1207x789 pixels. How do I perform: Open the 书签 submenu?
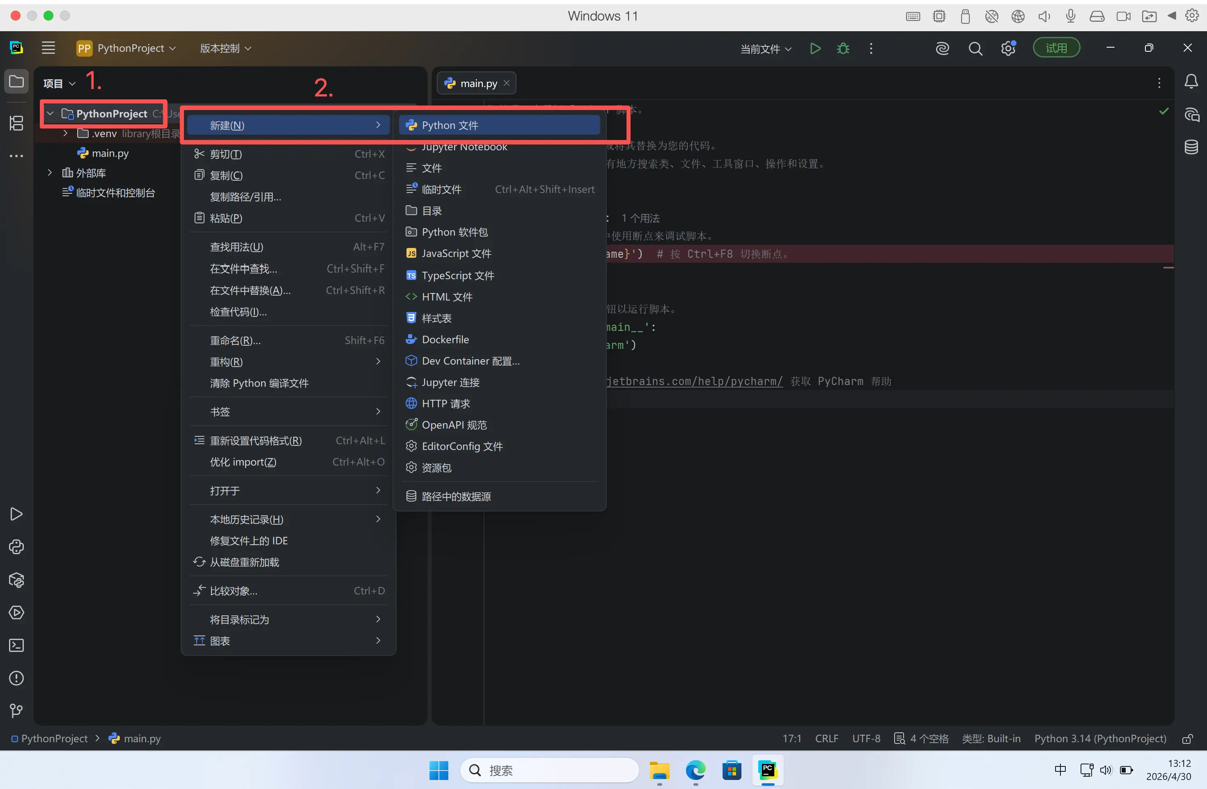(x=288, y=411)
